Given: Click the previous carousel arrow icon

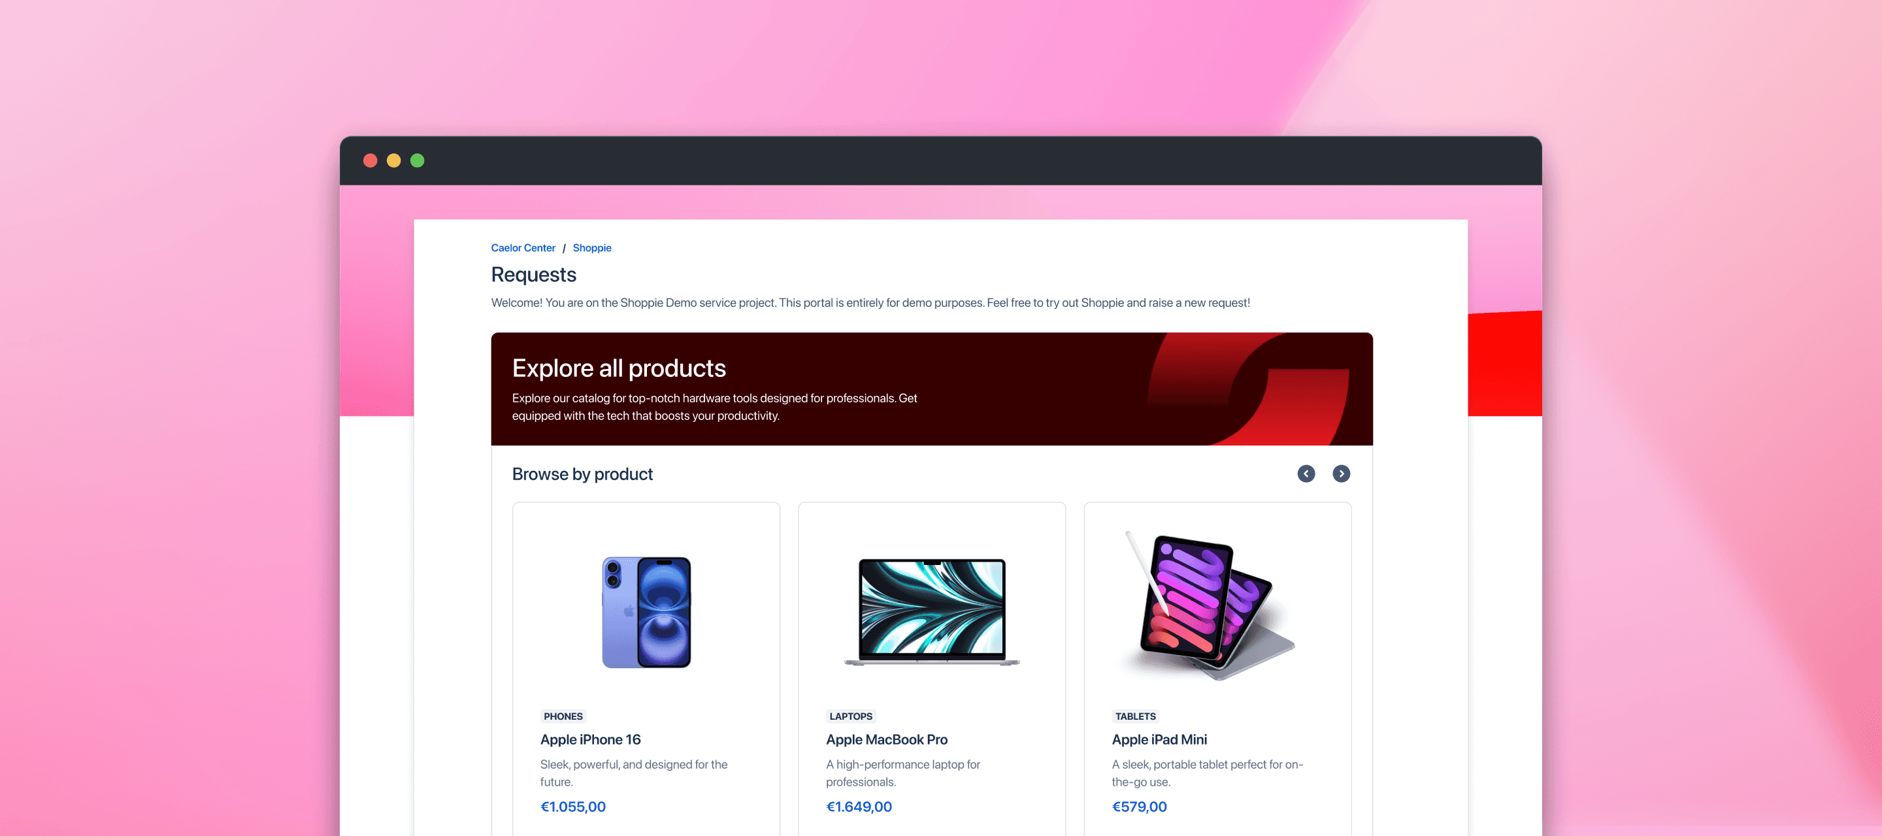Looking at the screenshot, I should point(1306,474).
